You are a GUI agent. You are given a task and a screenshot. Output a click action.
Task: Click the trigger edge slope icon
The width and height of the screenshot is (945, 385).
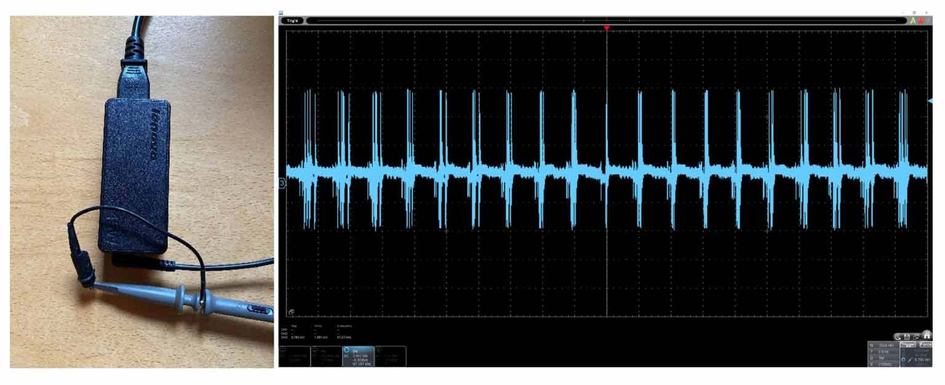[x=911, y=359]
